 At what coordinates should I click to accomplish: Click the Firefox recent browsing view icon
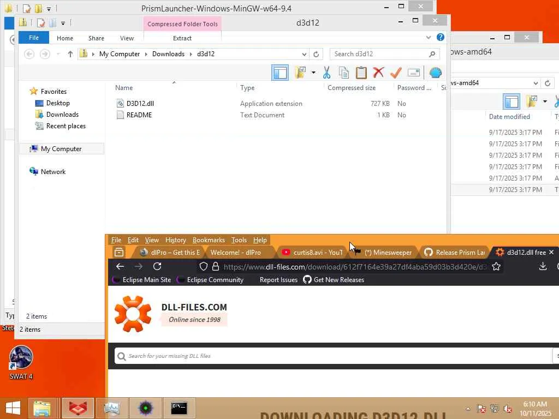point(119,253)
